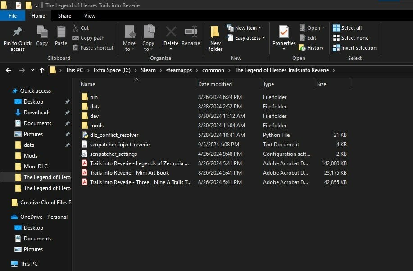Open the Open button dropdown arrow

click(x=323, y=28)
